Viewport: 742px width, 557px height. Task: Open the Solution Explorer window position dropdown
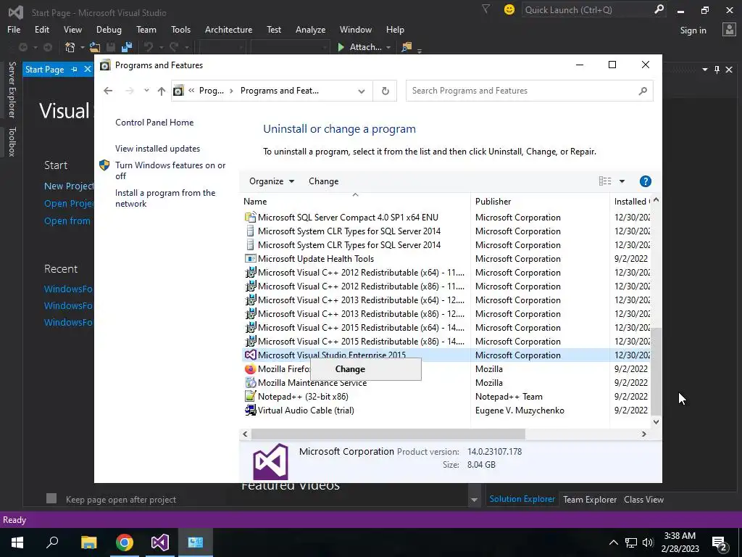coord(705,70)
